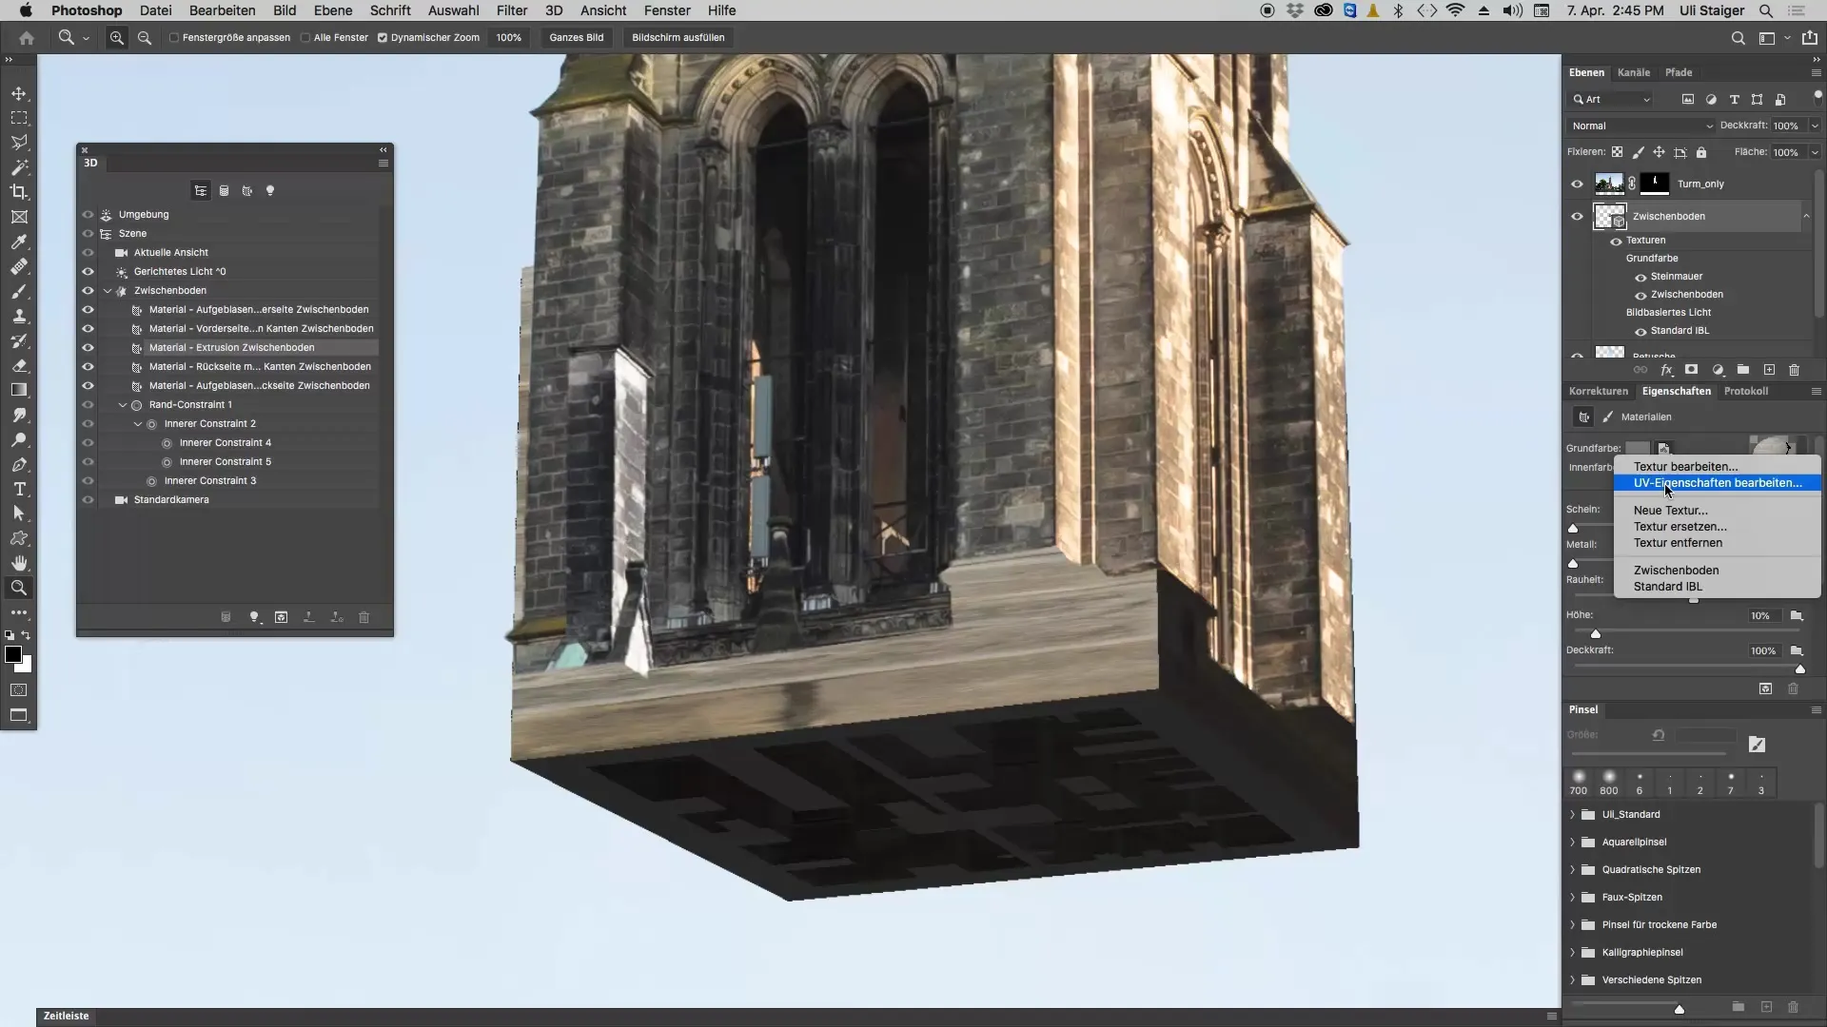Add new light in 3D panel footer
Screen dimensions: 1827x1027
tap(254, 617)
